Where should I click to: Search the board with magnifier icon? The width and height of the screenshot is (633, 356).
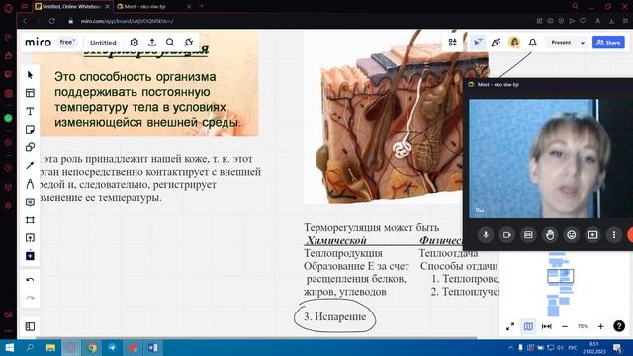coord(170,42)
